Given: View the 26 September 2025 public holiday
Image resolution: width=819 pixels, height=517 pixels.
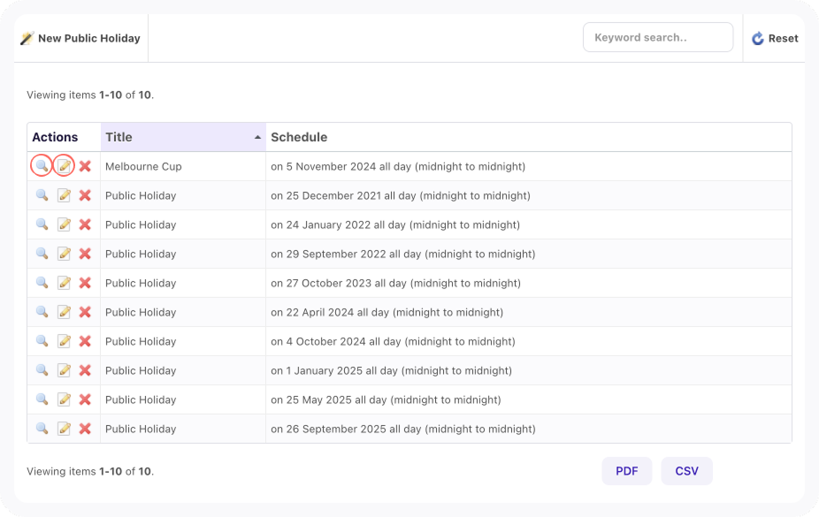Looking at the screenshot, I should 42,429.
